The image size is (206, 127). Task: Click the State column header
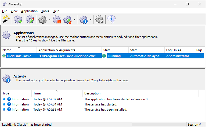[x=115, y=50]
